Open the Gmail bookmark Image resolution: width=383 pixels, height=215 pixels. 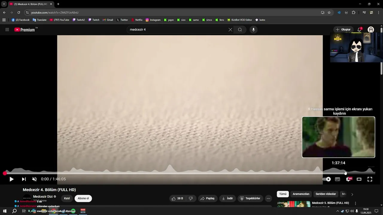pyautogui.click(x=108, y=20)
